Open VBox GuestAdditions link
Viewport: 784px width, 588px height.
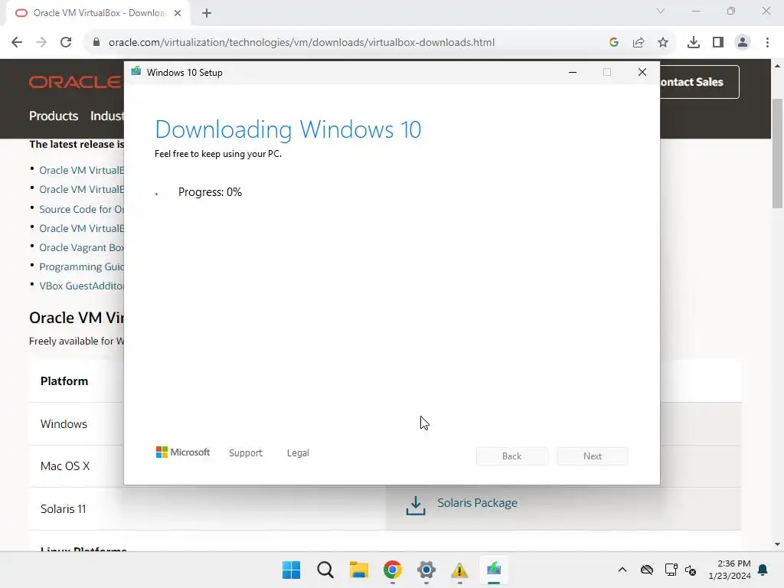point(81,286)
